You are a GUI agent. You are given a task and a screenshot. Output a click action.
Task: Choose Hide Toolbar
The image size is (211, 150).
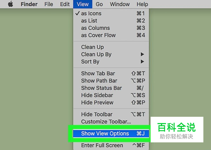(111, 114)
